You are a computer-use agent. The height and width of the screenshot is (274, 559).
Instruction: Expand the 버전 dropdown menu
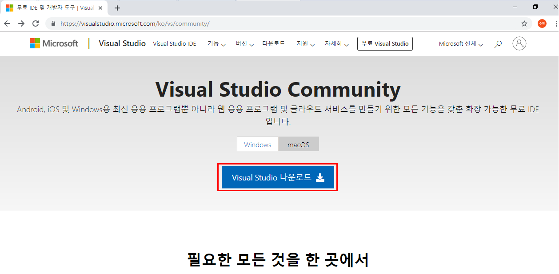click(245, 44)
